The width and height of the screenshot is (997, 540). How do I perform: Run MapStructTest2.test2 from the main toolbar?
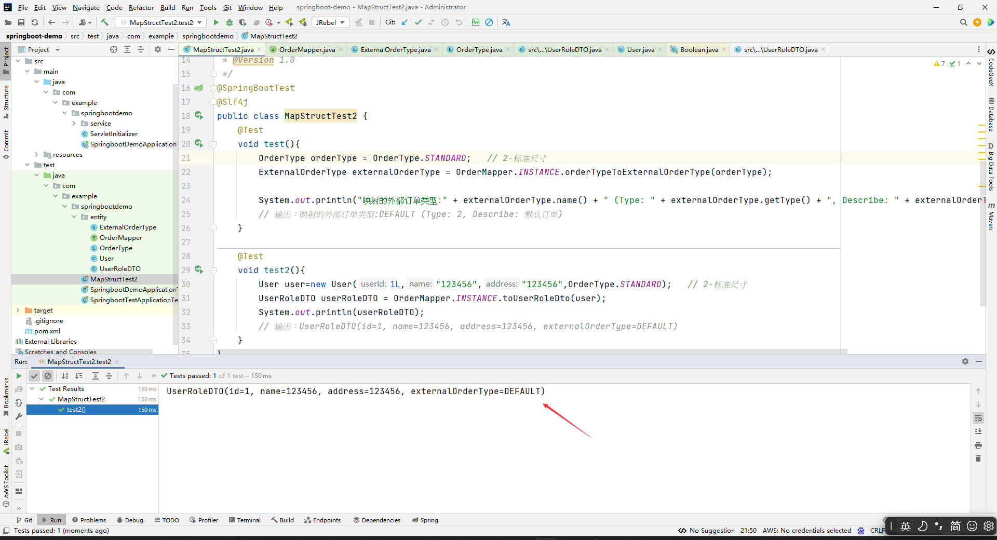pos(216,22)
